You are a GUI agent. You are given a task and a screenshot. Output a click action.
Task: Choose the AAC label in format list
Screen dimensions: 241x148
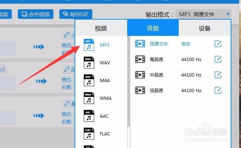click(104, 116)
